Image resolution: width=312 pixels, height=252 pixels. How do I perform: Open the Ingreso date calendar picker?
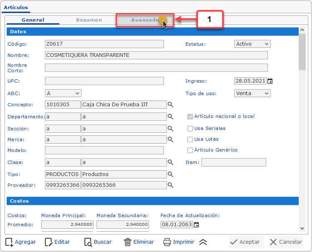coord(270,81)
